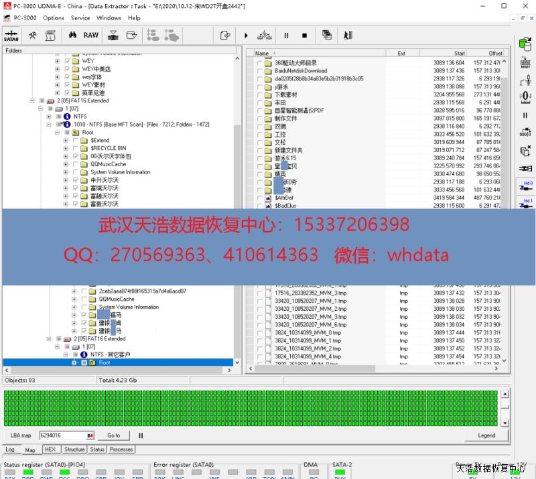The image size is (536, 479).
Task: Click the Legend button
Action: (x=486, y=435)
